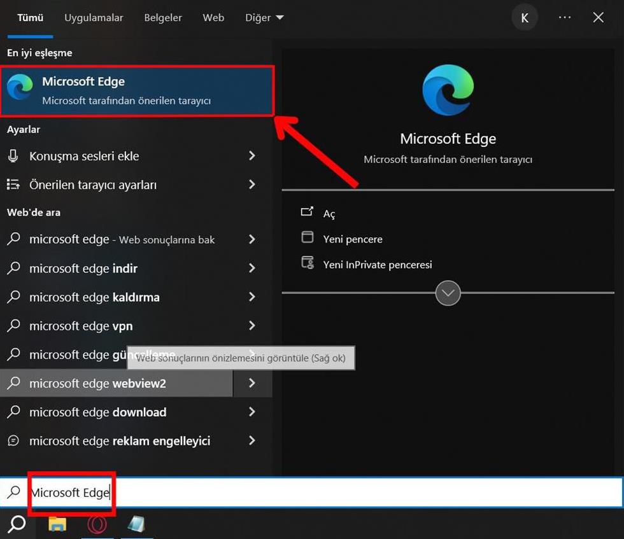Choose Yeni InPrivate penceresi action
The width and height of the screenshot is (624, 539).
[x=377, y=265]
